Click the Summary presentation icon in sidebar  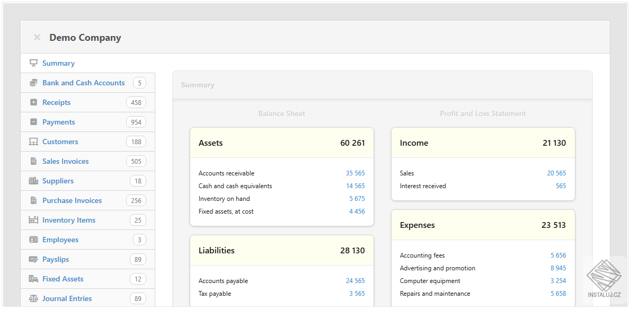click(x=33, y=63)
